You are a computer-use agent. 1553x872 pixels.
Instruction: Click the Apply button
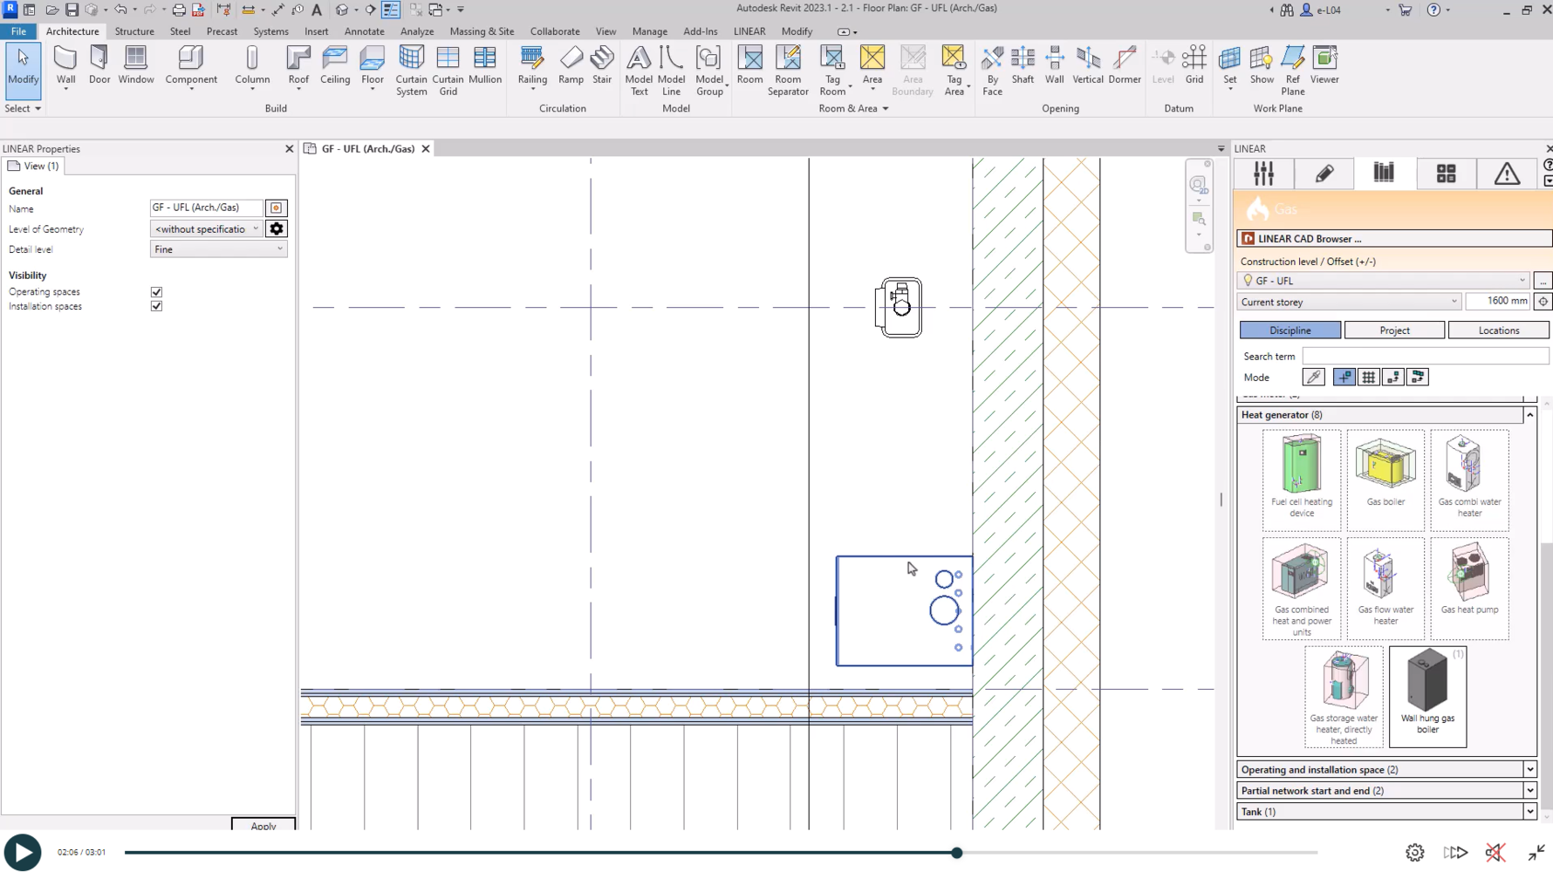(263, 825)
